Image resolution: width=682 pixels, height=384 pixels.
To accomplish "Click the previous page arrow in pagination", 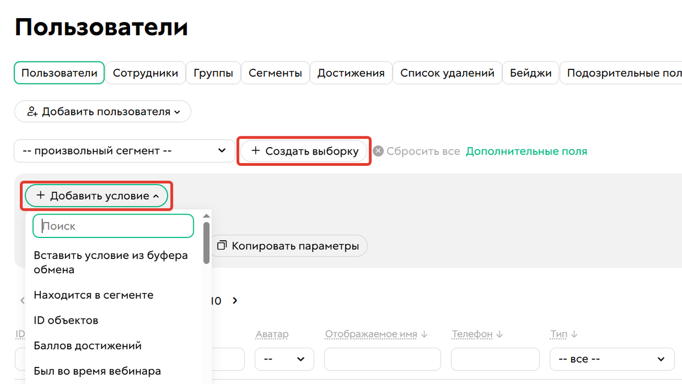I will pyautogui.click(x=23, y=300).
